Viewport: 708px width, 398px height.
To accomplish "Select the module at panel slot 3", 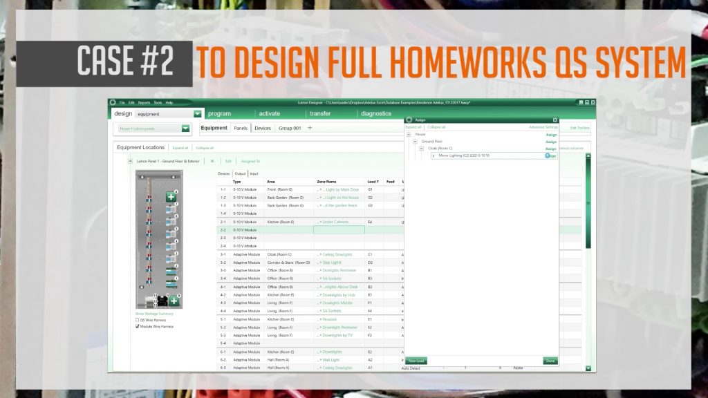I will [171, 258].
